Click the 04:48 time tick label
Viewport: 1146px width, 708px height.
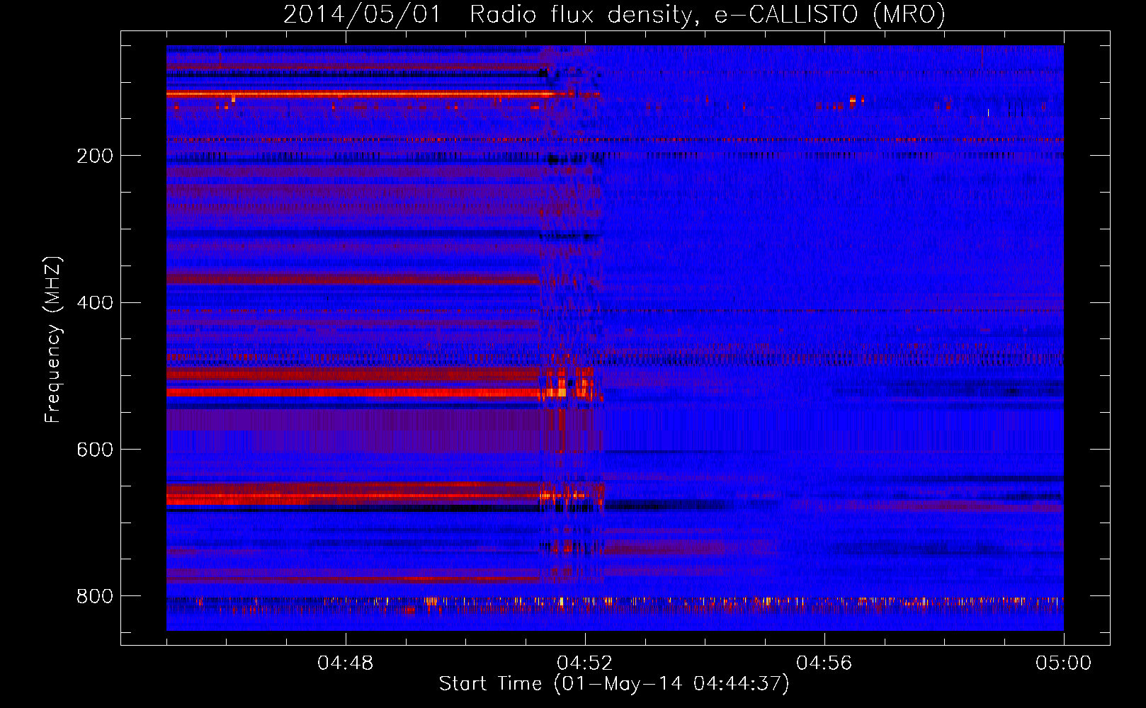click(x=346, y=663)
